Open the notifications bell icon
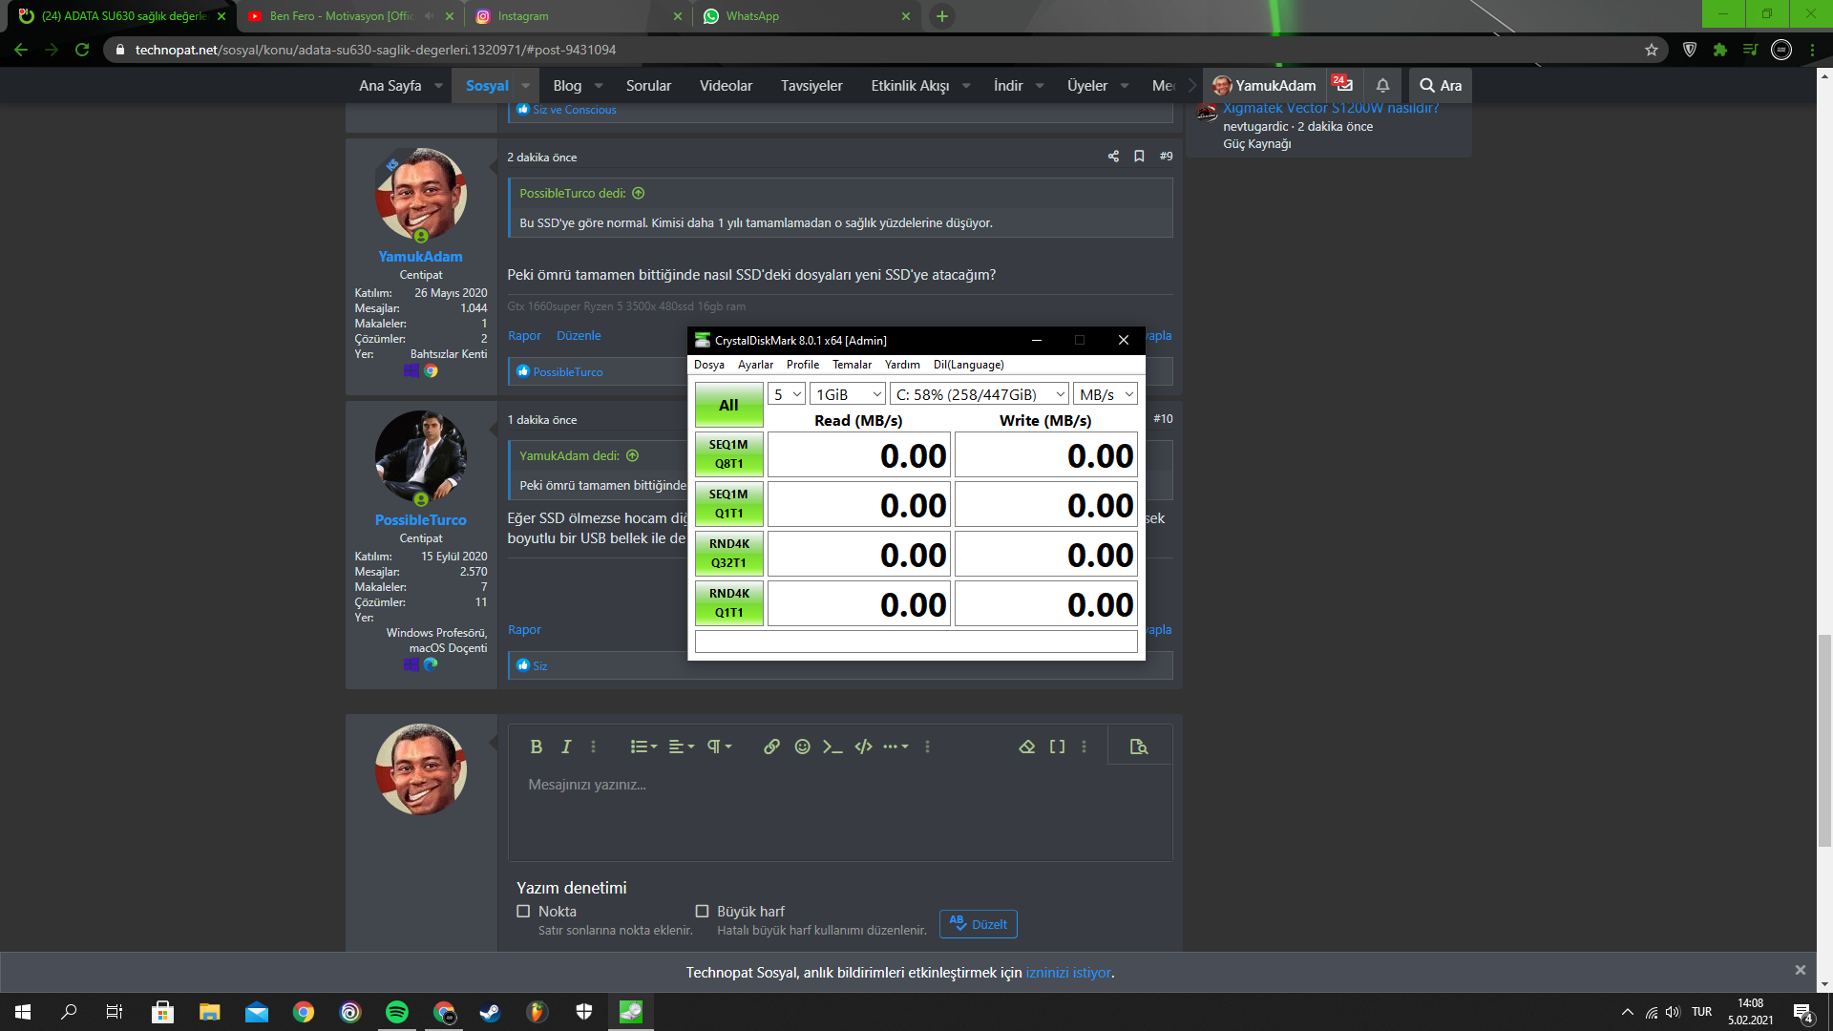1833x1031 pixels. 1382,85
